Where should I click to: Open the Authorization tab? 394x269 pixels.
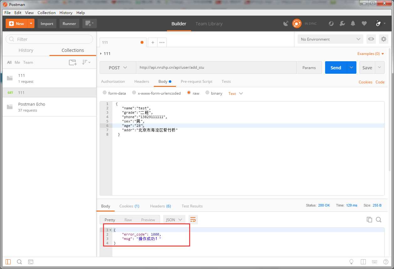113,82
